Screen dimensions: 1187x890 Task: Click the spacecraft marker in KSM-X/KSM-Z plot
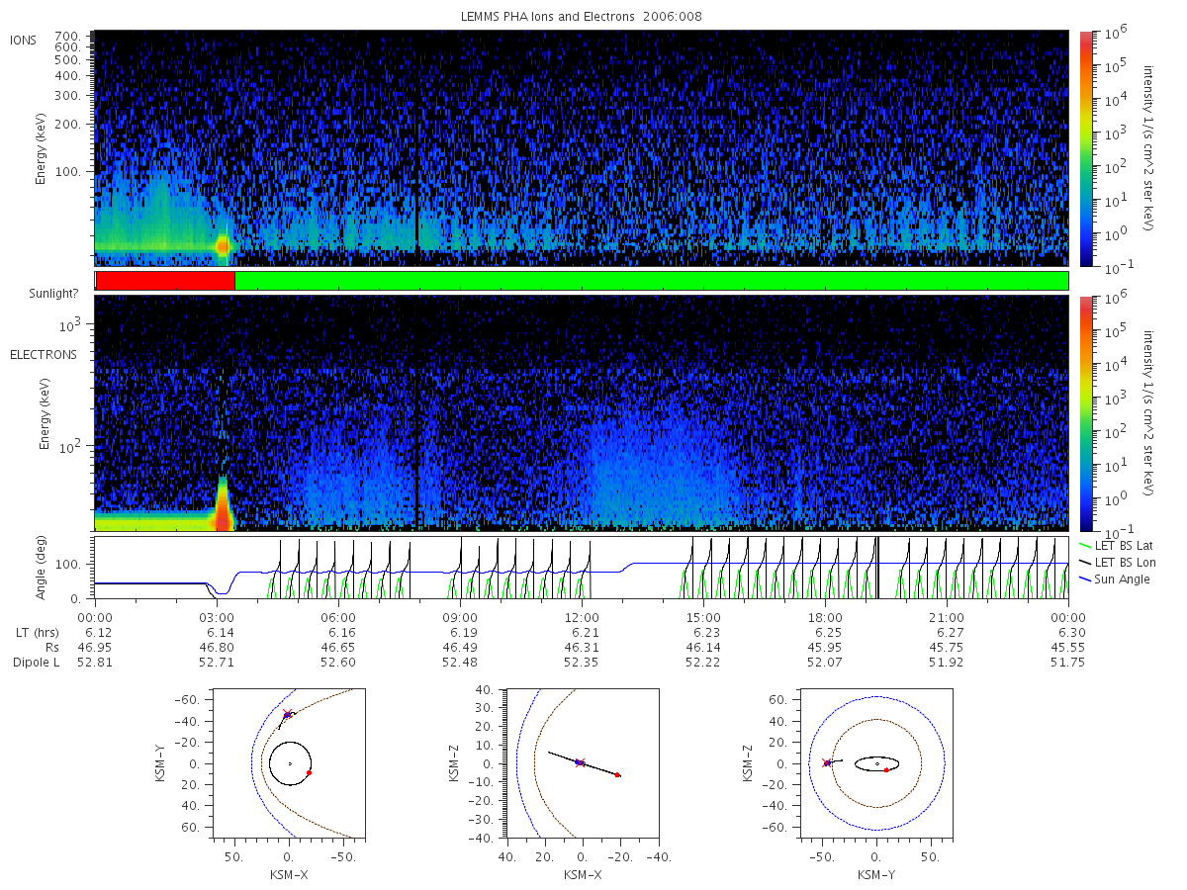click(579, 762)
